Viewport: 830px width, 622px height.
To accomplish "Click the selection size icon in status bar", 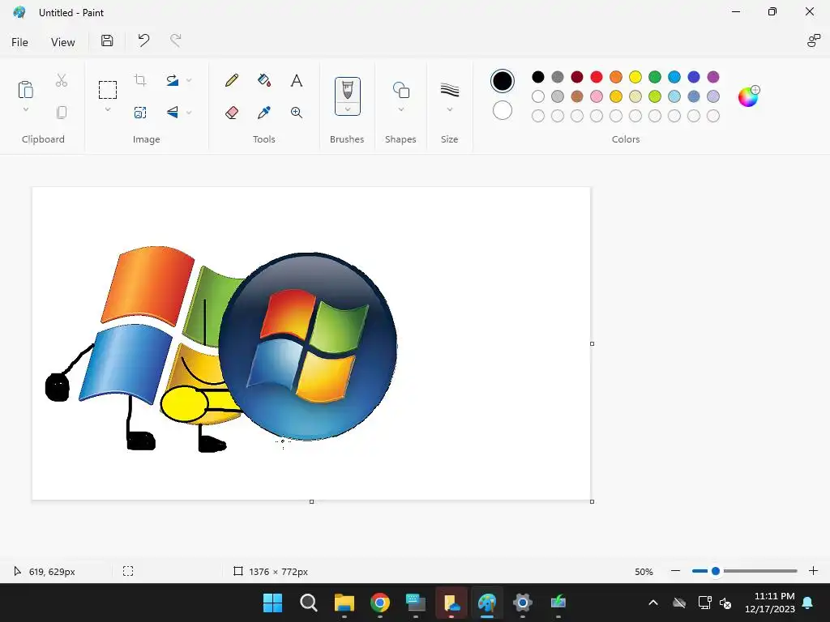I will (x=128, y=571).
